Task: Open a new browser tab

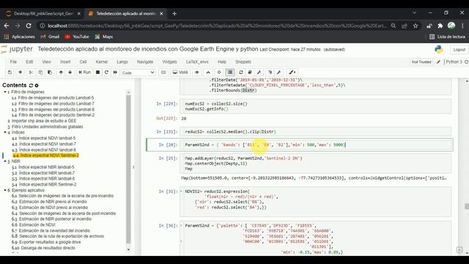Action: click(x=174, y=14)
